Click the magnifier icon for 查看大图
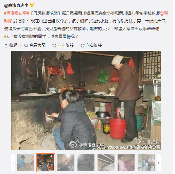The image size is (175, 174). [x=26, y=45]
